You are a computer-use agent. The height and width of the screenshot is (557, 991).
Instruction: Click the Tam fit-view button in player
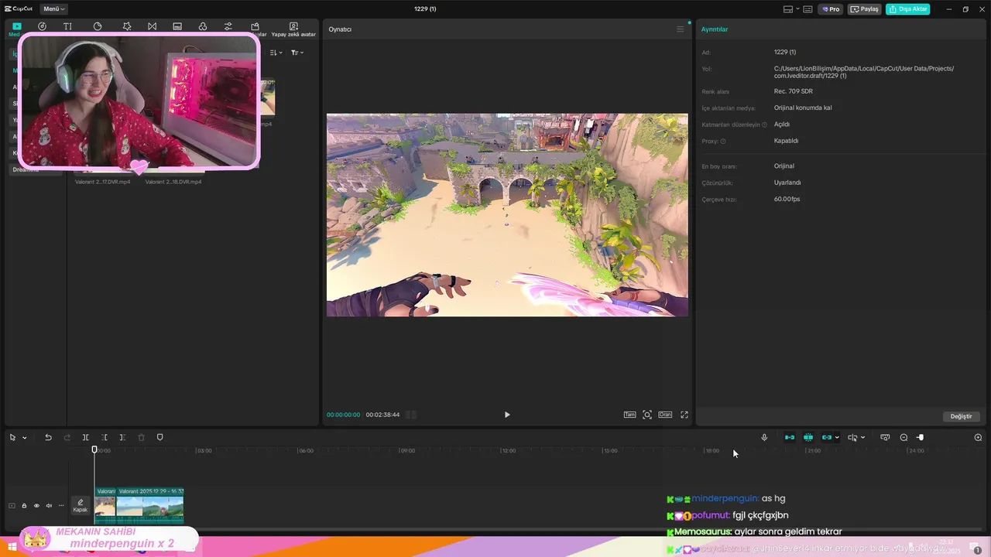pos(630,415)
